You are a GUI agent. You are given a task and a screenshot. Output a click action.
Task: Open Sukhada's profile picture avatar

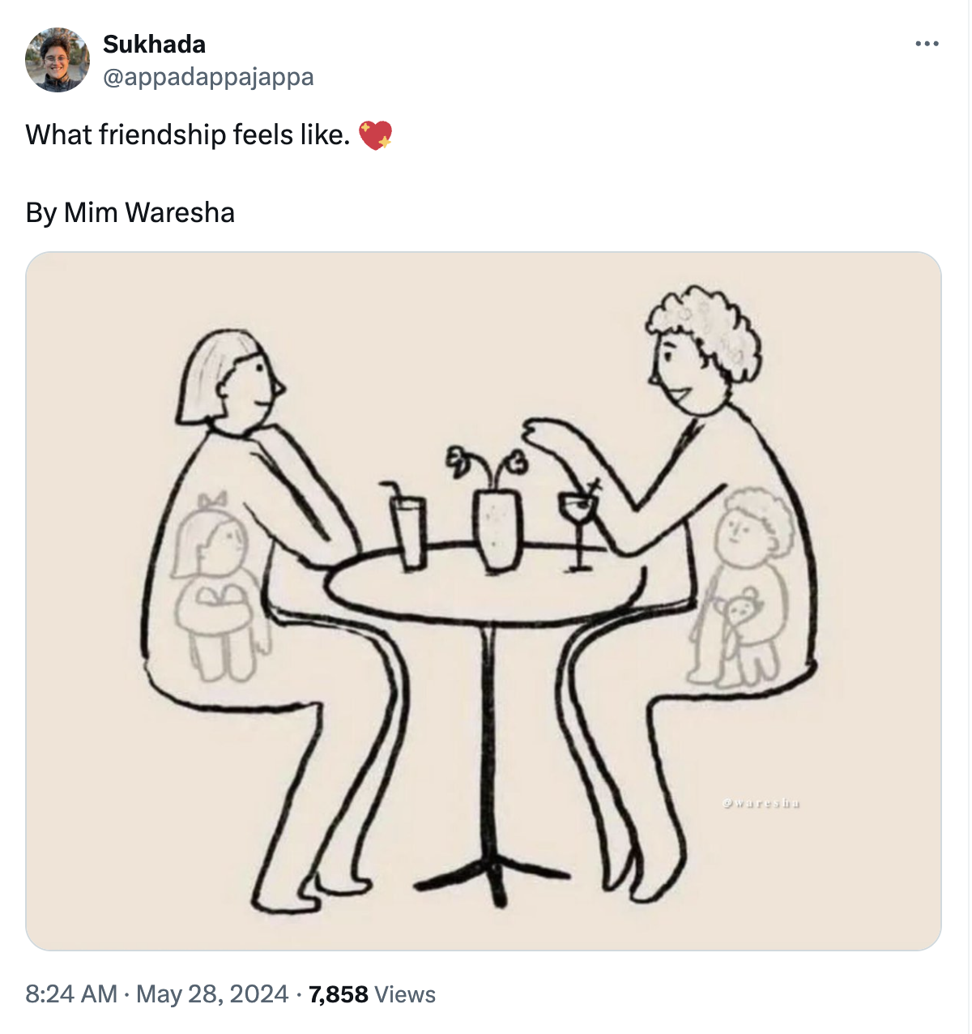coord(57,60)
